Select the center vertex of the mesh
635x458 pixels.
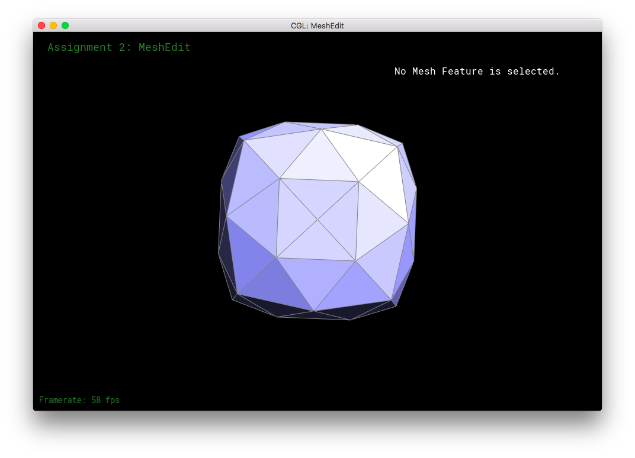[317, 220]
